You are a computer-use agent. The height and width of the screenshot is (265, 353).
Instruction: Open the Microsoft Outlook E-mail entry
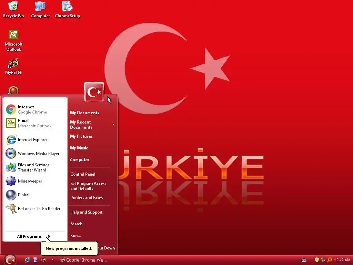click(35, 123)
